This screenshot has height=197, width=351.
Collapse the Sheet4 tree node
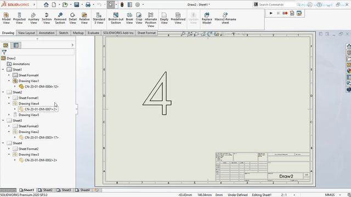tap(3, 143)
